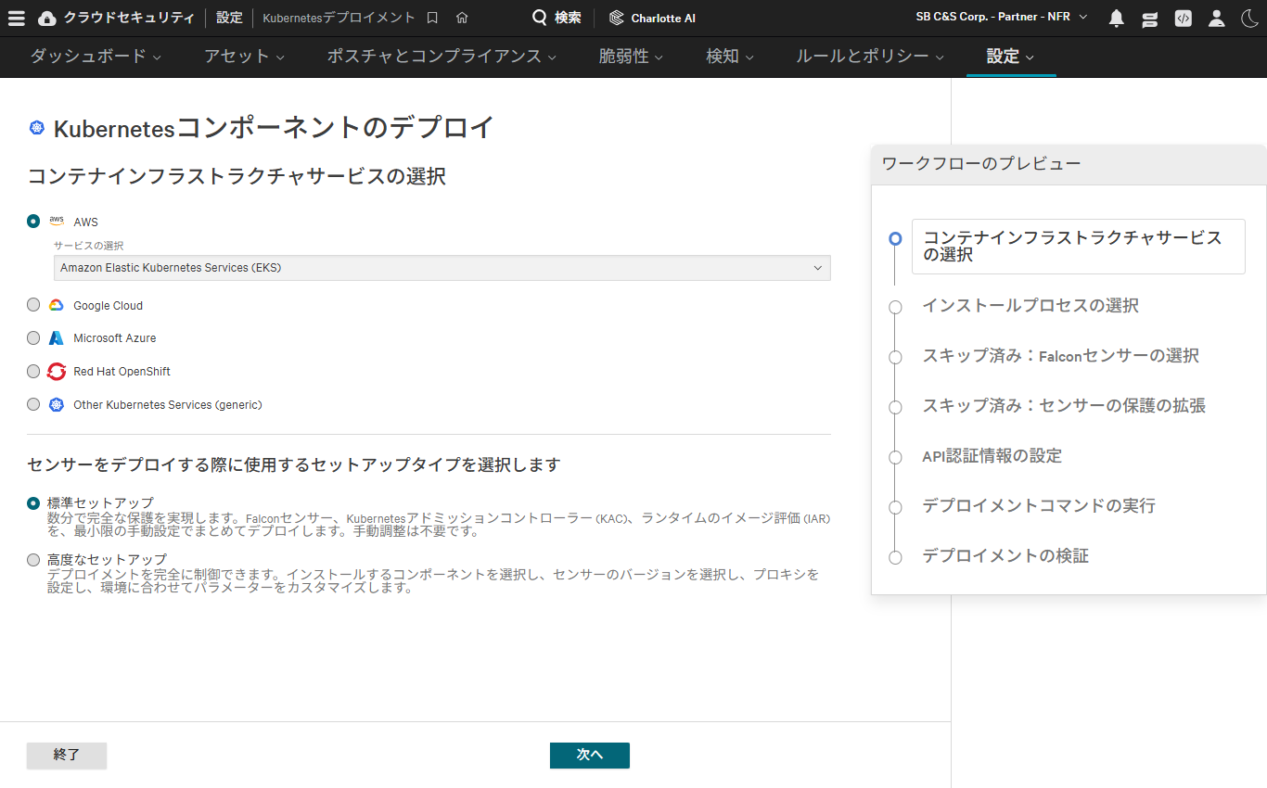Open the messages panel icon next to bell
Screen dimensions: 1267x788
(1150, 18)
